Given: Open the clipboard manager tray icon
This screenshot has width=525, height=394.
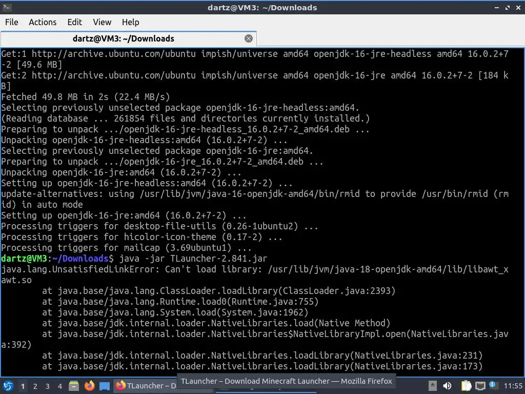Looking at the screenshot, I should tap(466, 386).
